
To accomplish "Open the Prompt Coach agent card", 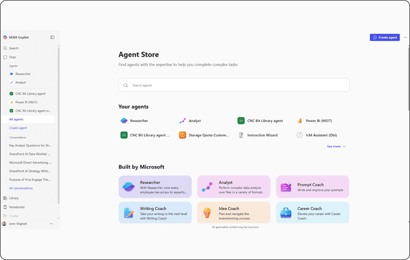I will pyautogui.click(x=312, y=186).
